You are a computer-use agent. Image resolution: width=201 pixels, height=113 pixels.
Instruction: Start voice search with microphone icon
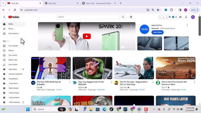click(131, 17)
